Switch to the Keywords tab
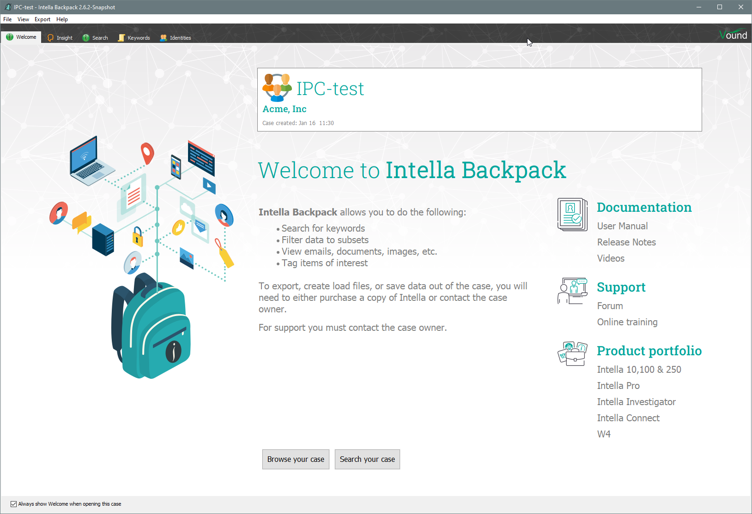The height and width of the screenshot is (514, 752). click(134, 38)
